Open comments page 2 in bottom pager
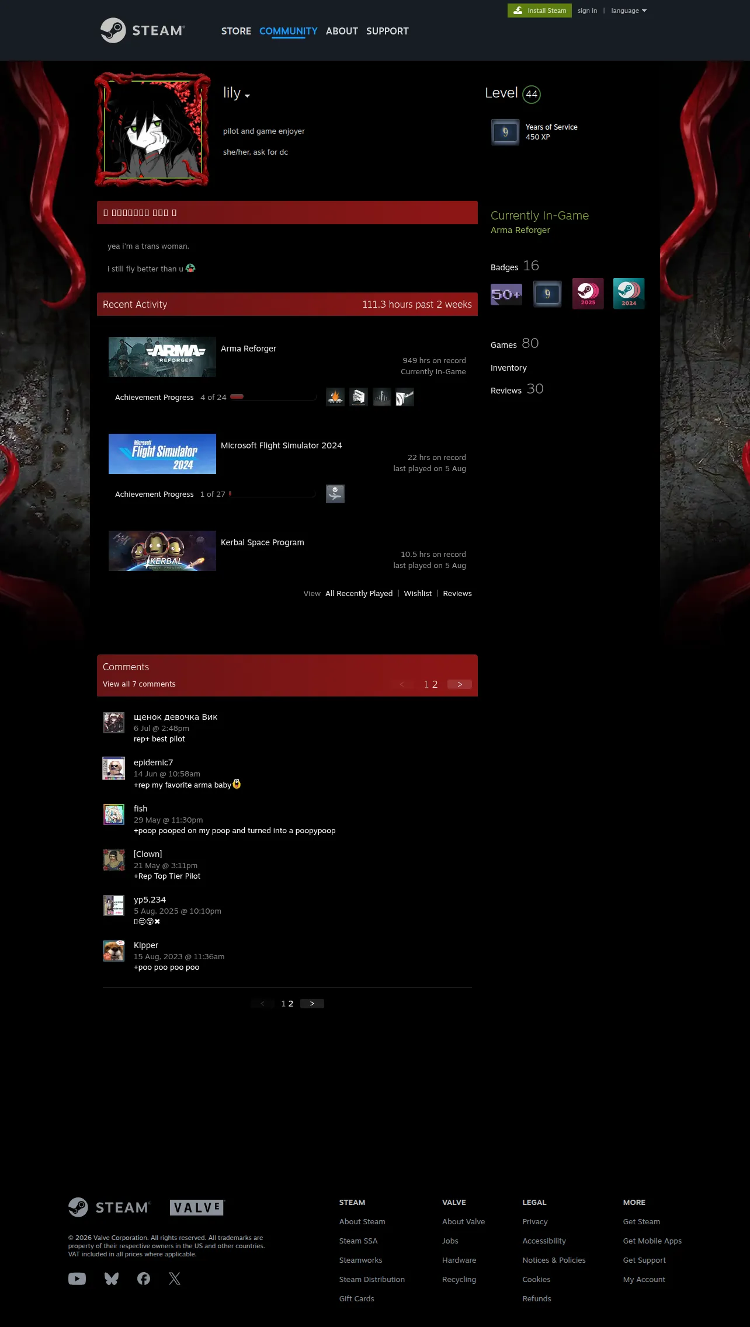Image resolution: width=750 pixels, height=1327 pixels. (291, 1004)
